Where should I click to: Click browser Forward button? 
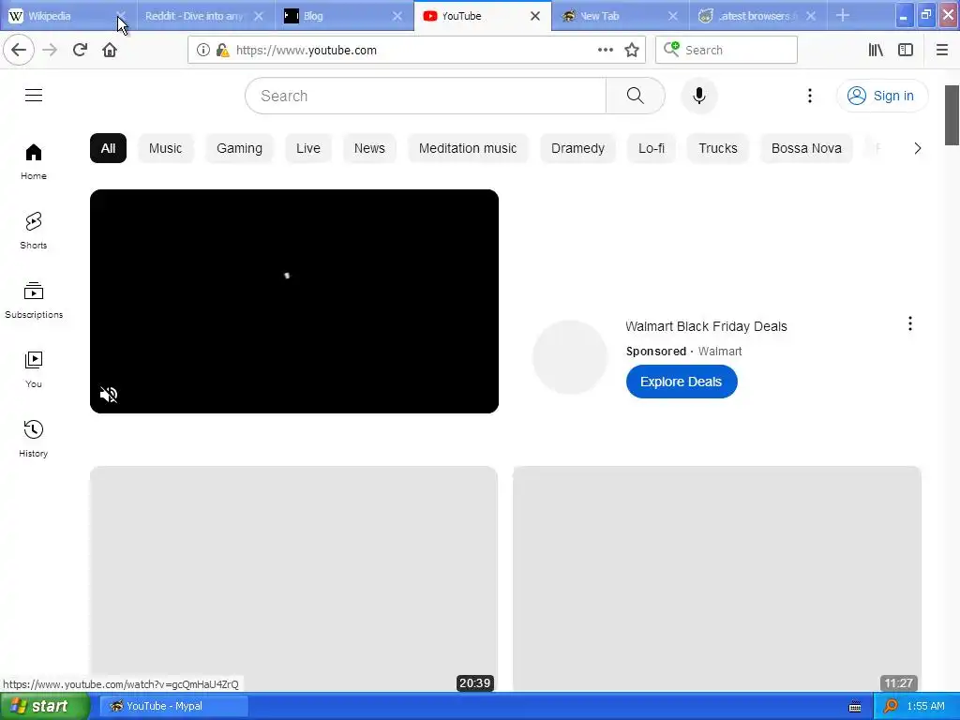point(50,51)
